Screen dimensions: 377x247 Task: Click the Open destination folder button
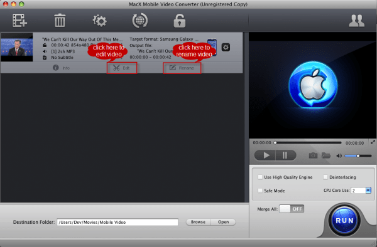[x=223, y=222]
